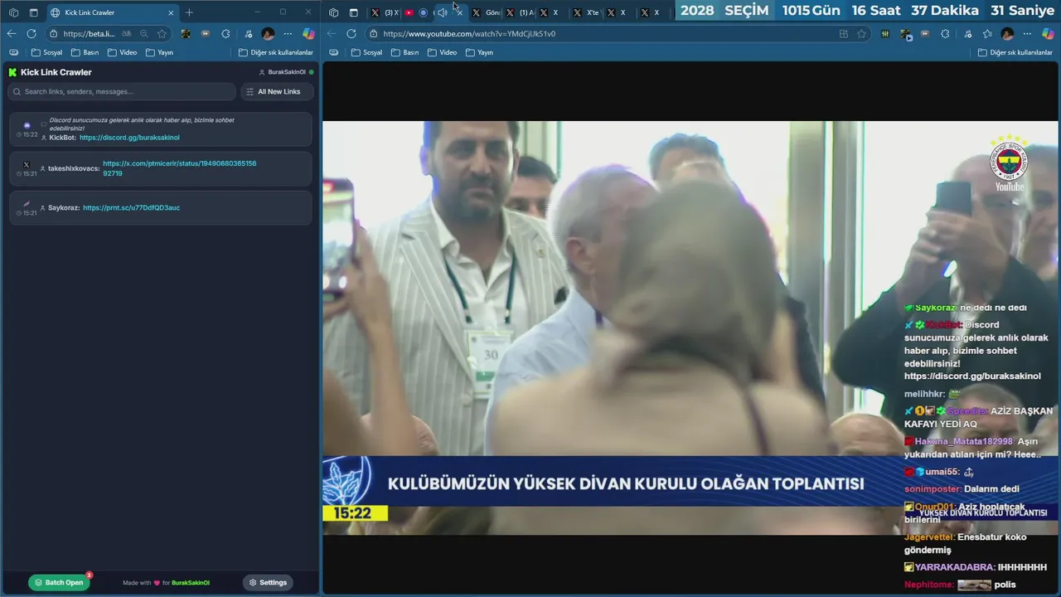Open Extensions puzzle icon in left browser
The image size is (1061, 597).
[x=225, y=34]
